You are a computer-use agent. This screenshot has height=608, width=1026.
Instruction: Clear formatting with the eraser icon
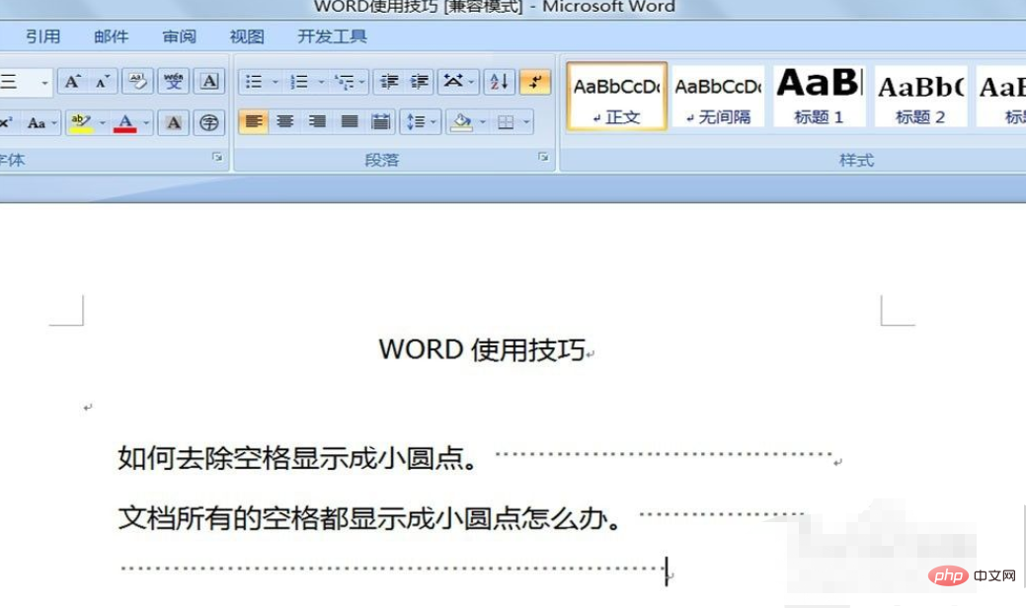coord(137,82)
